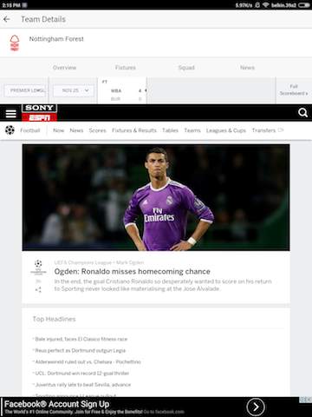The height and width of the screenshot is (417, 312).
Task: Tap the 'Top Headlines' section heading
Action: tap(54, 319)
